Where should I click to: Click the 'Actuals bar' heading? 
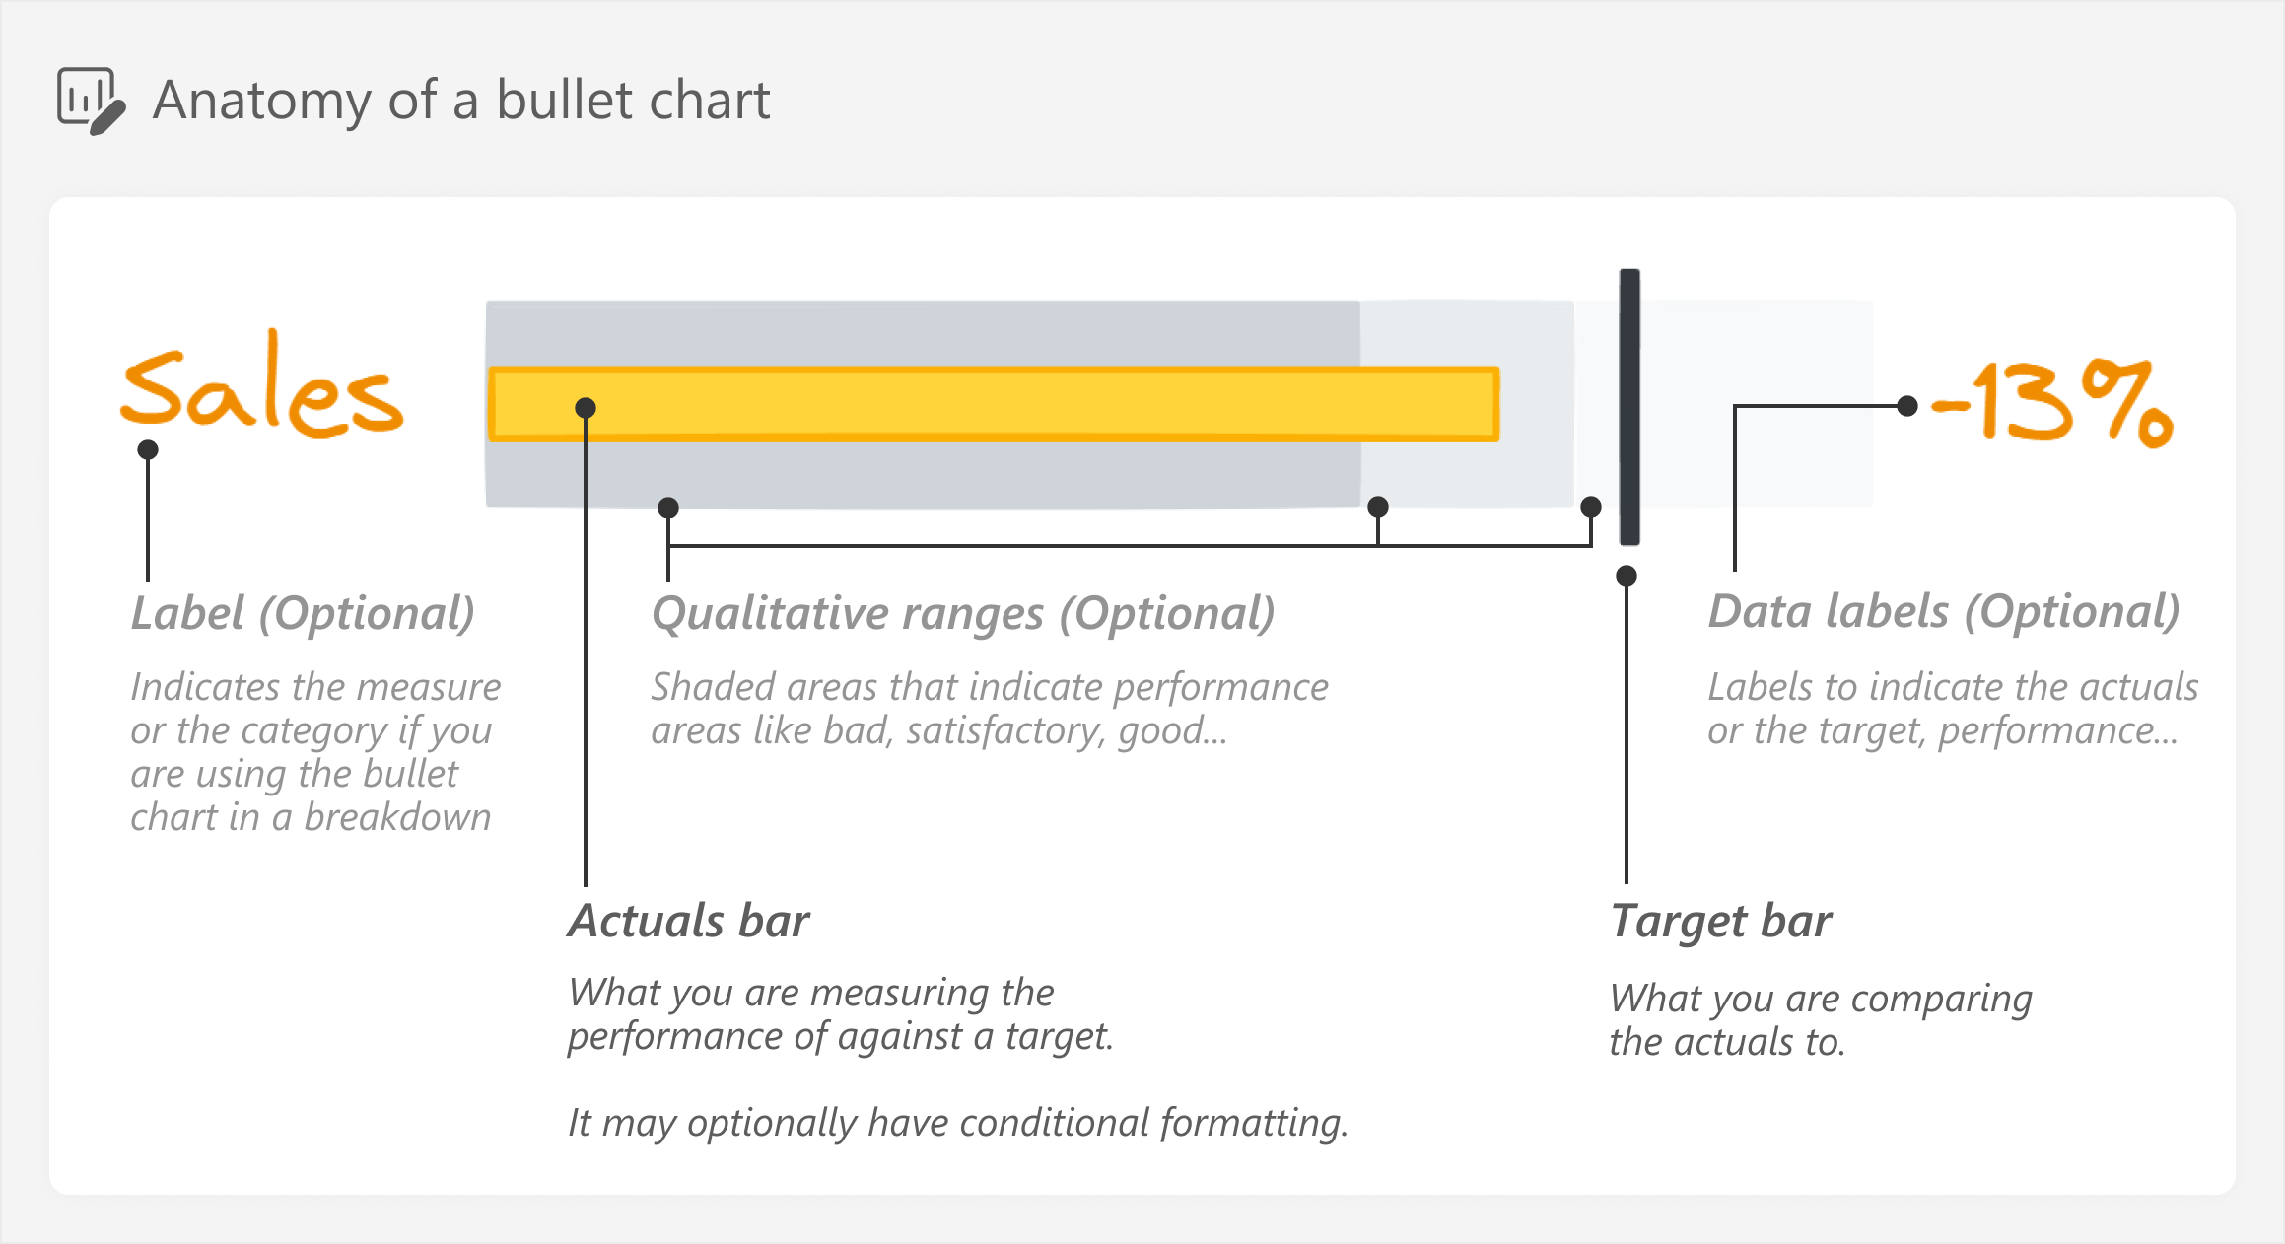click(688, 921)
